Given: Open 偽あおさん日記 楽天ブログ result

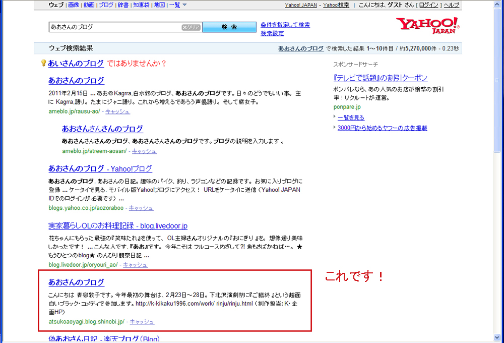Looking at the screenshot, I should [x=104, y=338].
